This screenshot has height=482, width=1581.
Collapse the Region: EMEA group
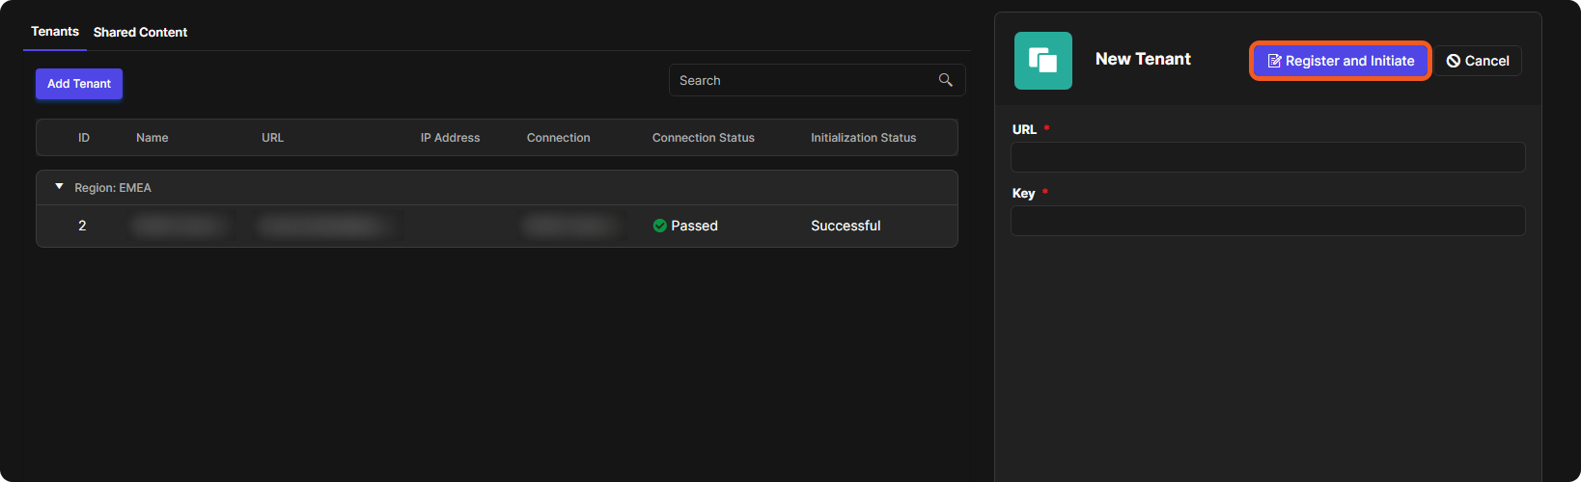60,187
